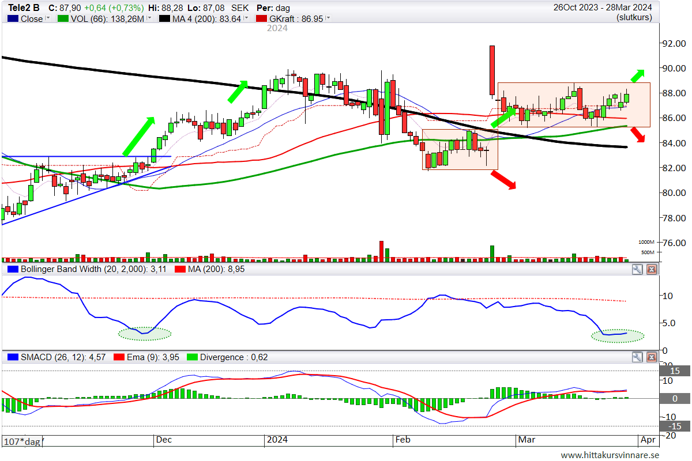Screen dimensions: 692x461
Task: Click the blue Bollinger Band Width swatch
Action: click(x=13, y=269)
